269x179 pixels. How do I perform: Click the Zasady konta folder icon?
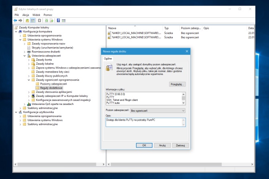click(33, 60)
